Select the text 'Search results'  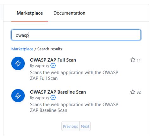tap(50, 49)
